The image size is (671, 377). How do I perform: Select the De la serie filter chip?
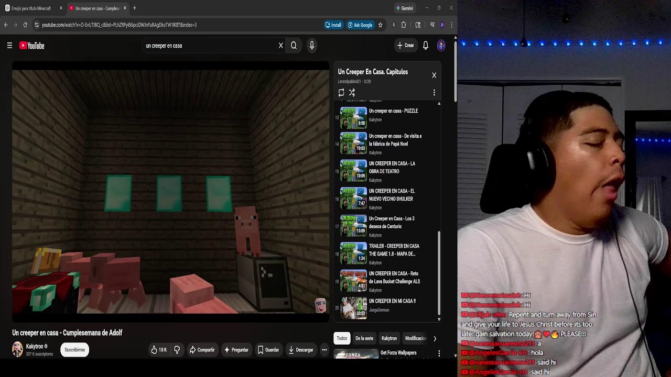[364, 338]
